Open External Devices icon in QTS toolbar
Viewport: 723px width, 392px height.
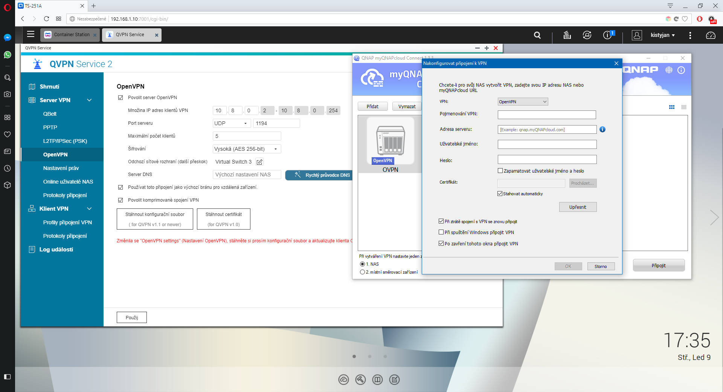(x=587, y=35)
